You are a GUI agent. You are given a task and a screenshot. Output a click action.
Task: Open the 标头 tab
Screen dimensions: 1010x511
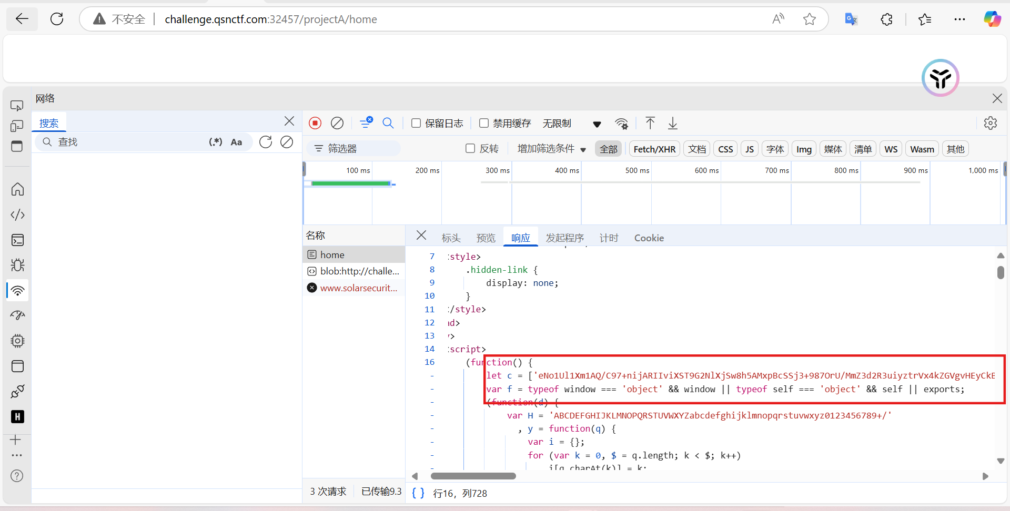point(451,238)
